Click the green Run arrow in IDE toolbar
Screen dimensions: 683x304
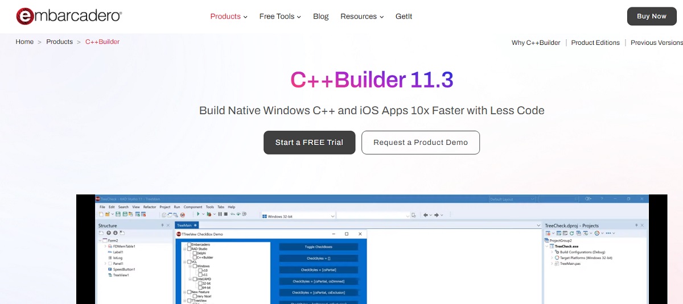[198, 215]
